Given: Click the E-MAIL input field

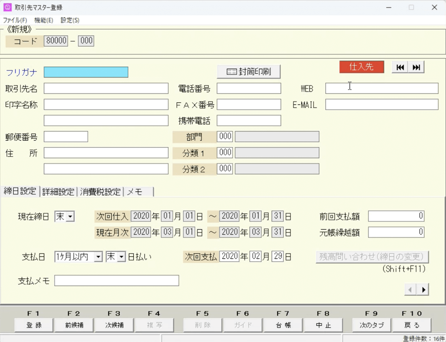Looking at the screenshot, I should (382, 105).
